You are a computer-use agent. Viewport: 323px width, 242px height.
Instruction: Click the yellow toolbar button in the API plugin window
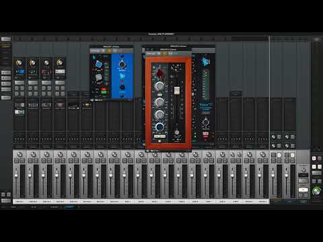pos(109,51)
